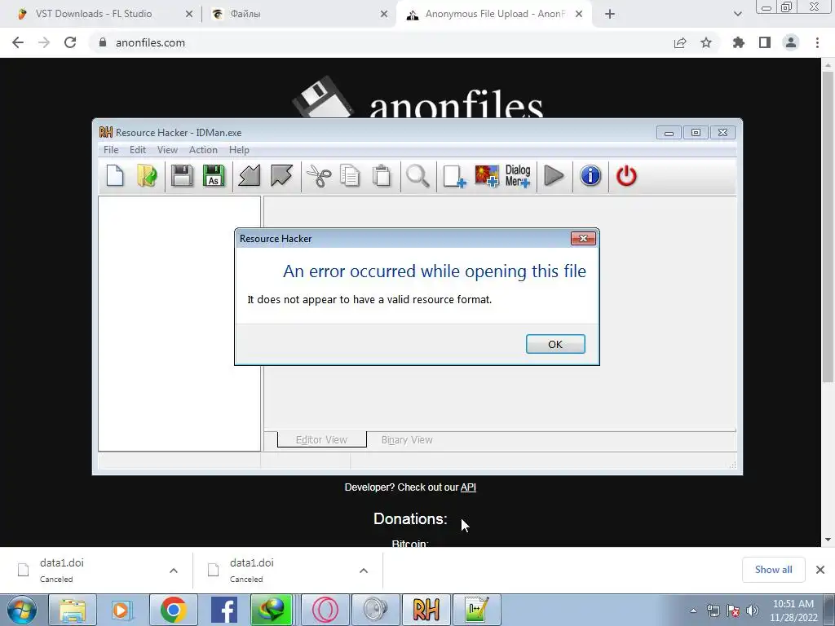Switch to VST Downloads - FL Studio tab
The image size is (835, 626).
(x=94, y=14)
